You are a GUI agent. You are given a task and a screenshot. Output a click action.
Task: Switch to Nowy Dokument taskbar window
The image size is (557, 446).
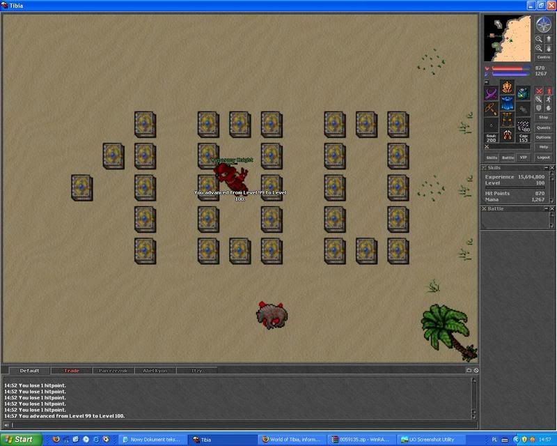coord(152,440)
